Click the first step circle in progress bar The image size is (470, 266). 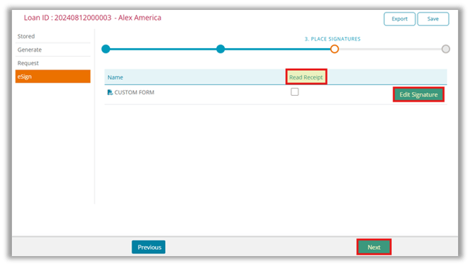106,49
